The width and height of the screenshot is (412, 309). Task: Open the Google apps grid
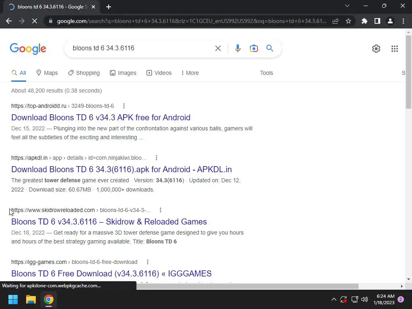click(x=394, y=49)
